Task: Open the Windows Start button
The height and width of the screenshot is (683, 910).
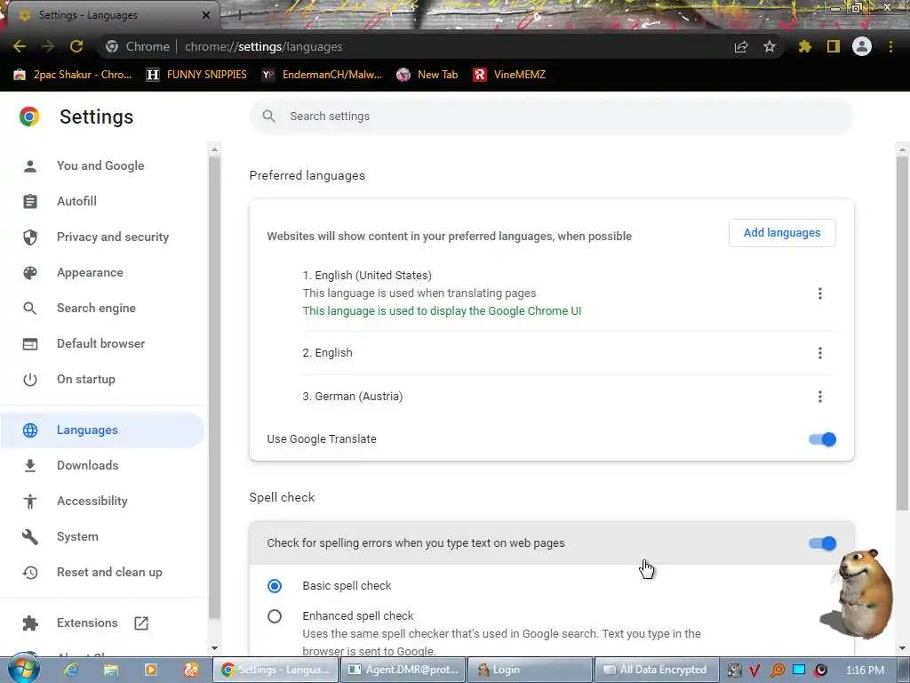Action: (23, 670)
